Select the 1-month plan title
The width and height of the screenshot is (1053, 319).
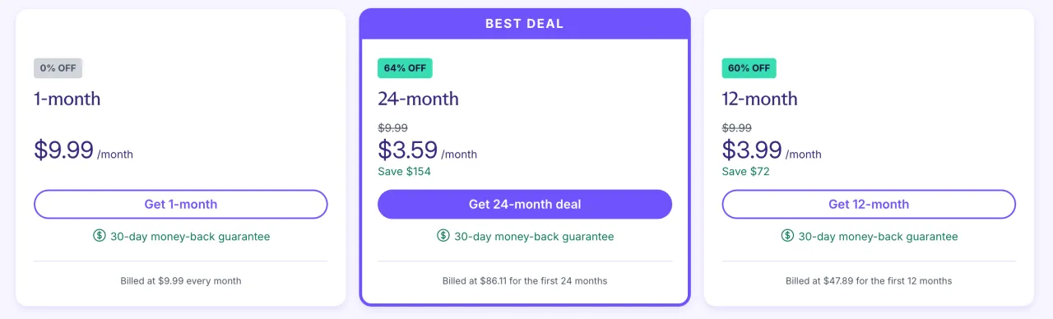[67, 99]
